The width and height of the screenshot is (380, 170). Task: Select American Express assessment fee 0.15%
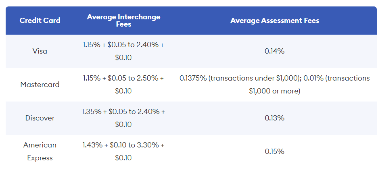[275, 151]
